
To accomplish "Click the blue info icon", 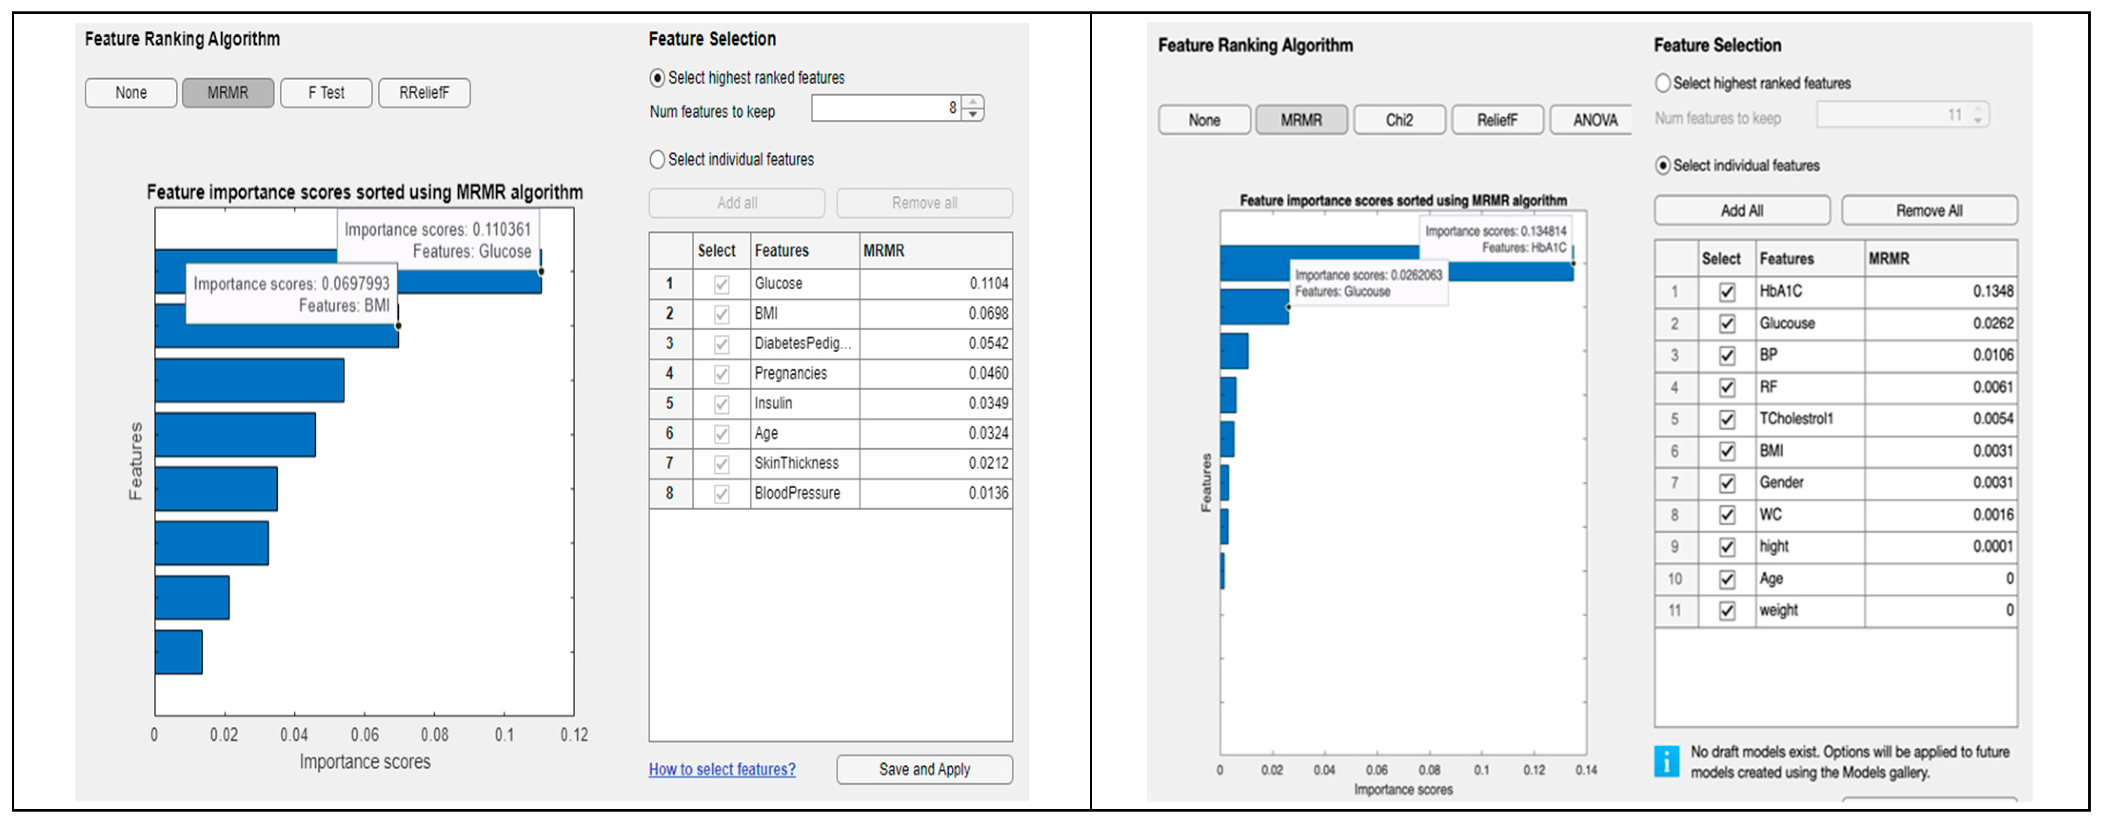I will tap(1666, 761).
